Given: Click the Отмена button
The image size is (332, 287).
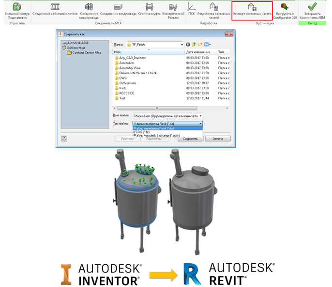Looking at the screenshot, I should pyautogui.click(x=218, y=139).
